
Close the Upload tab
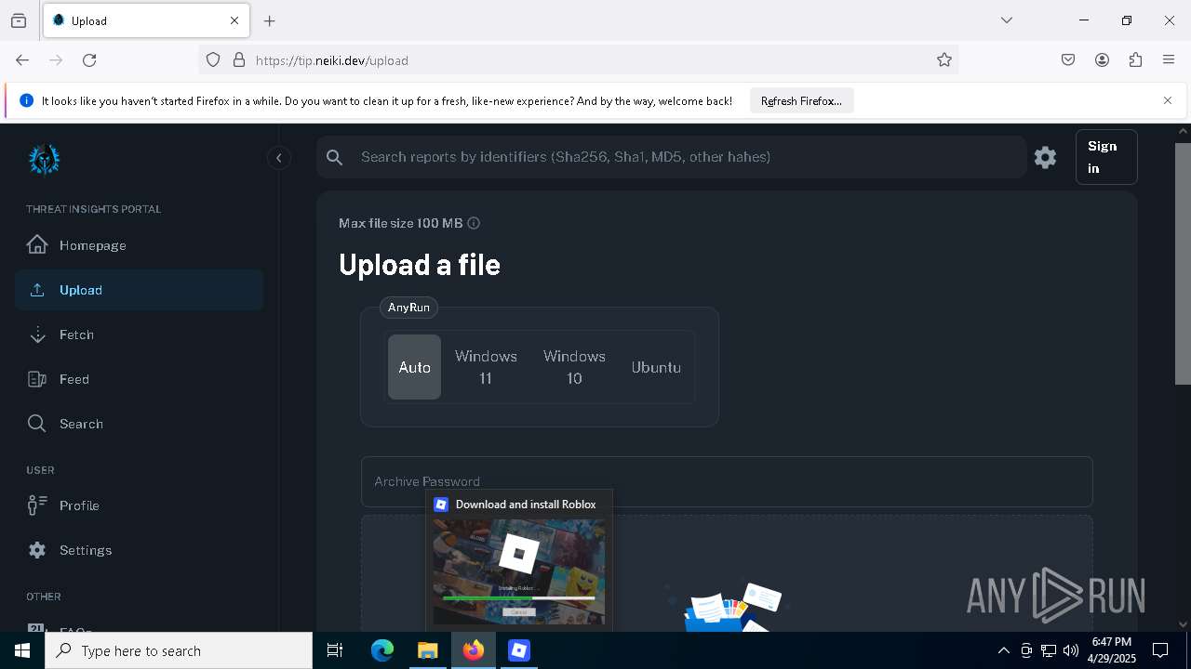click(234, 20)
